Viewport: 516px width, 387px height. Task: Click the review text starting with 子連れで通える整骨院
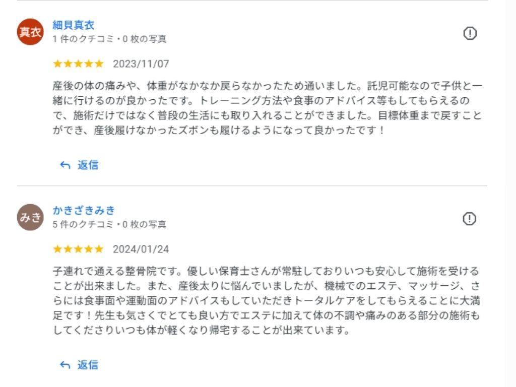coord(267,301)
